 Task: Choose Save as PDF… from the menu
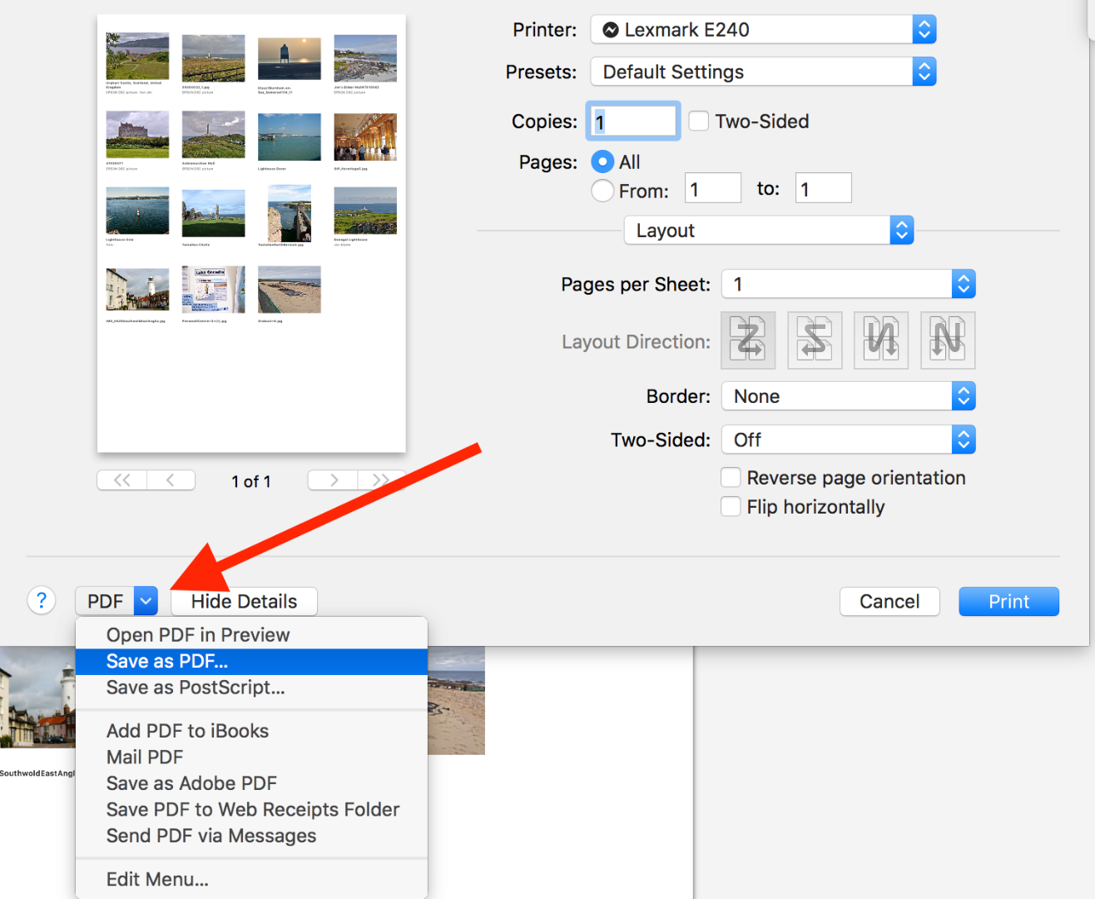click(251, 662)
